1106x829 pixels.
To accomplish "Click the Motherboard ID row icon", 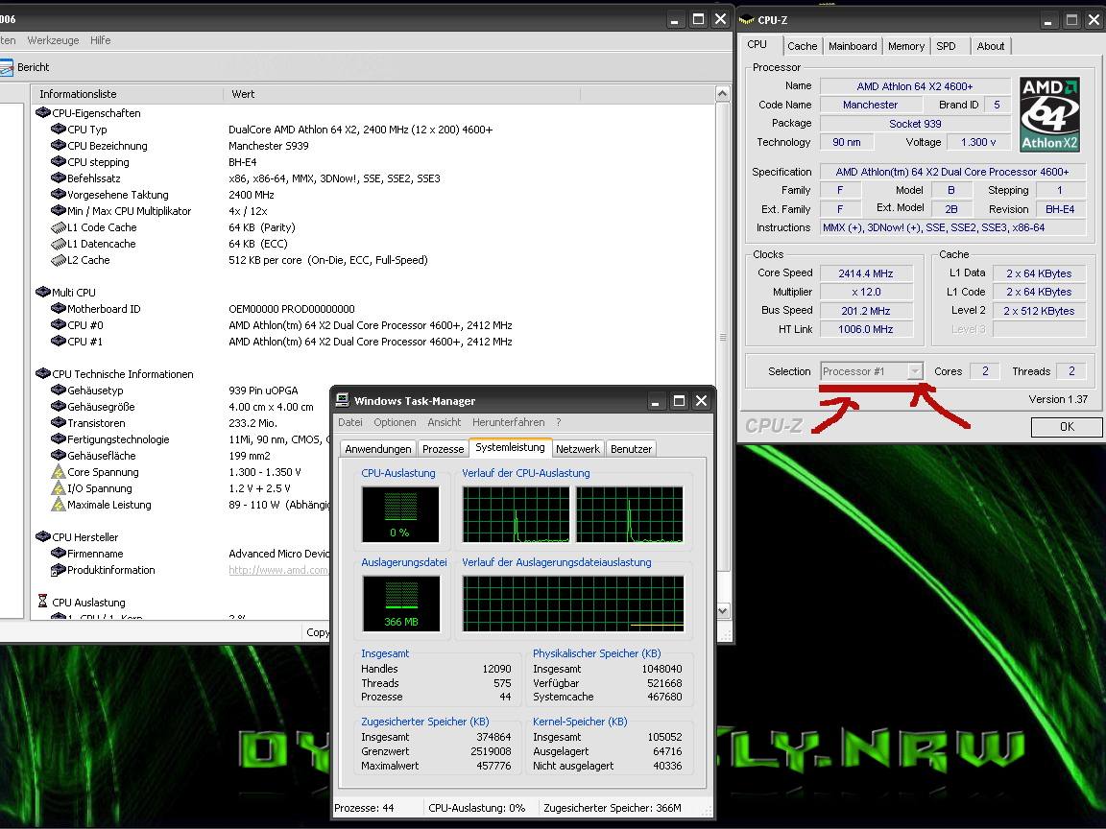I will [x=59, y=308].
